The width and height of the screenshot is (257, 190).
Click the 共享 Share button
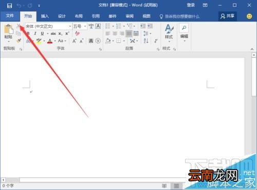point(227,16)
